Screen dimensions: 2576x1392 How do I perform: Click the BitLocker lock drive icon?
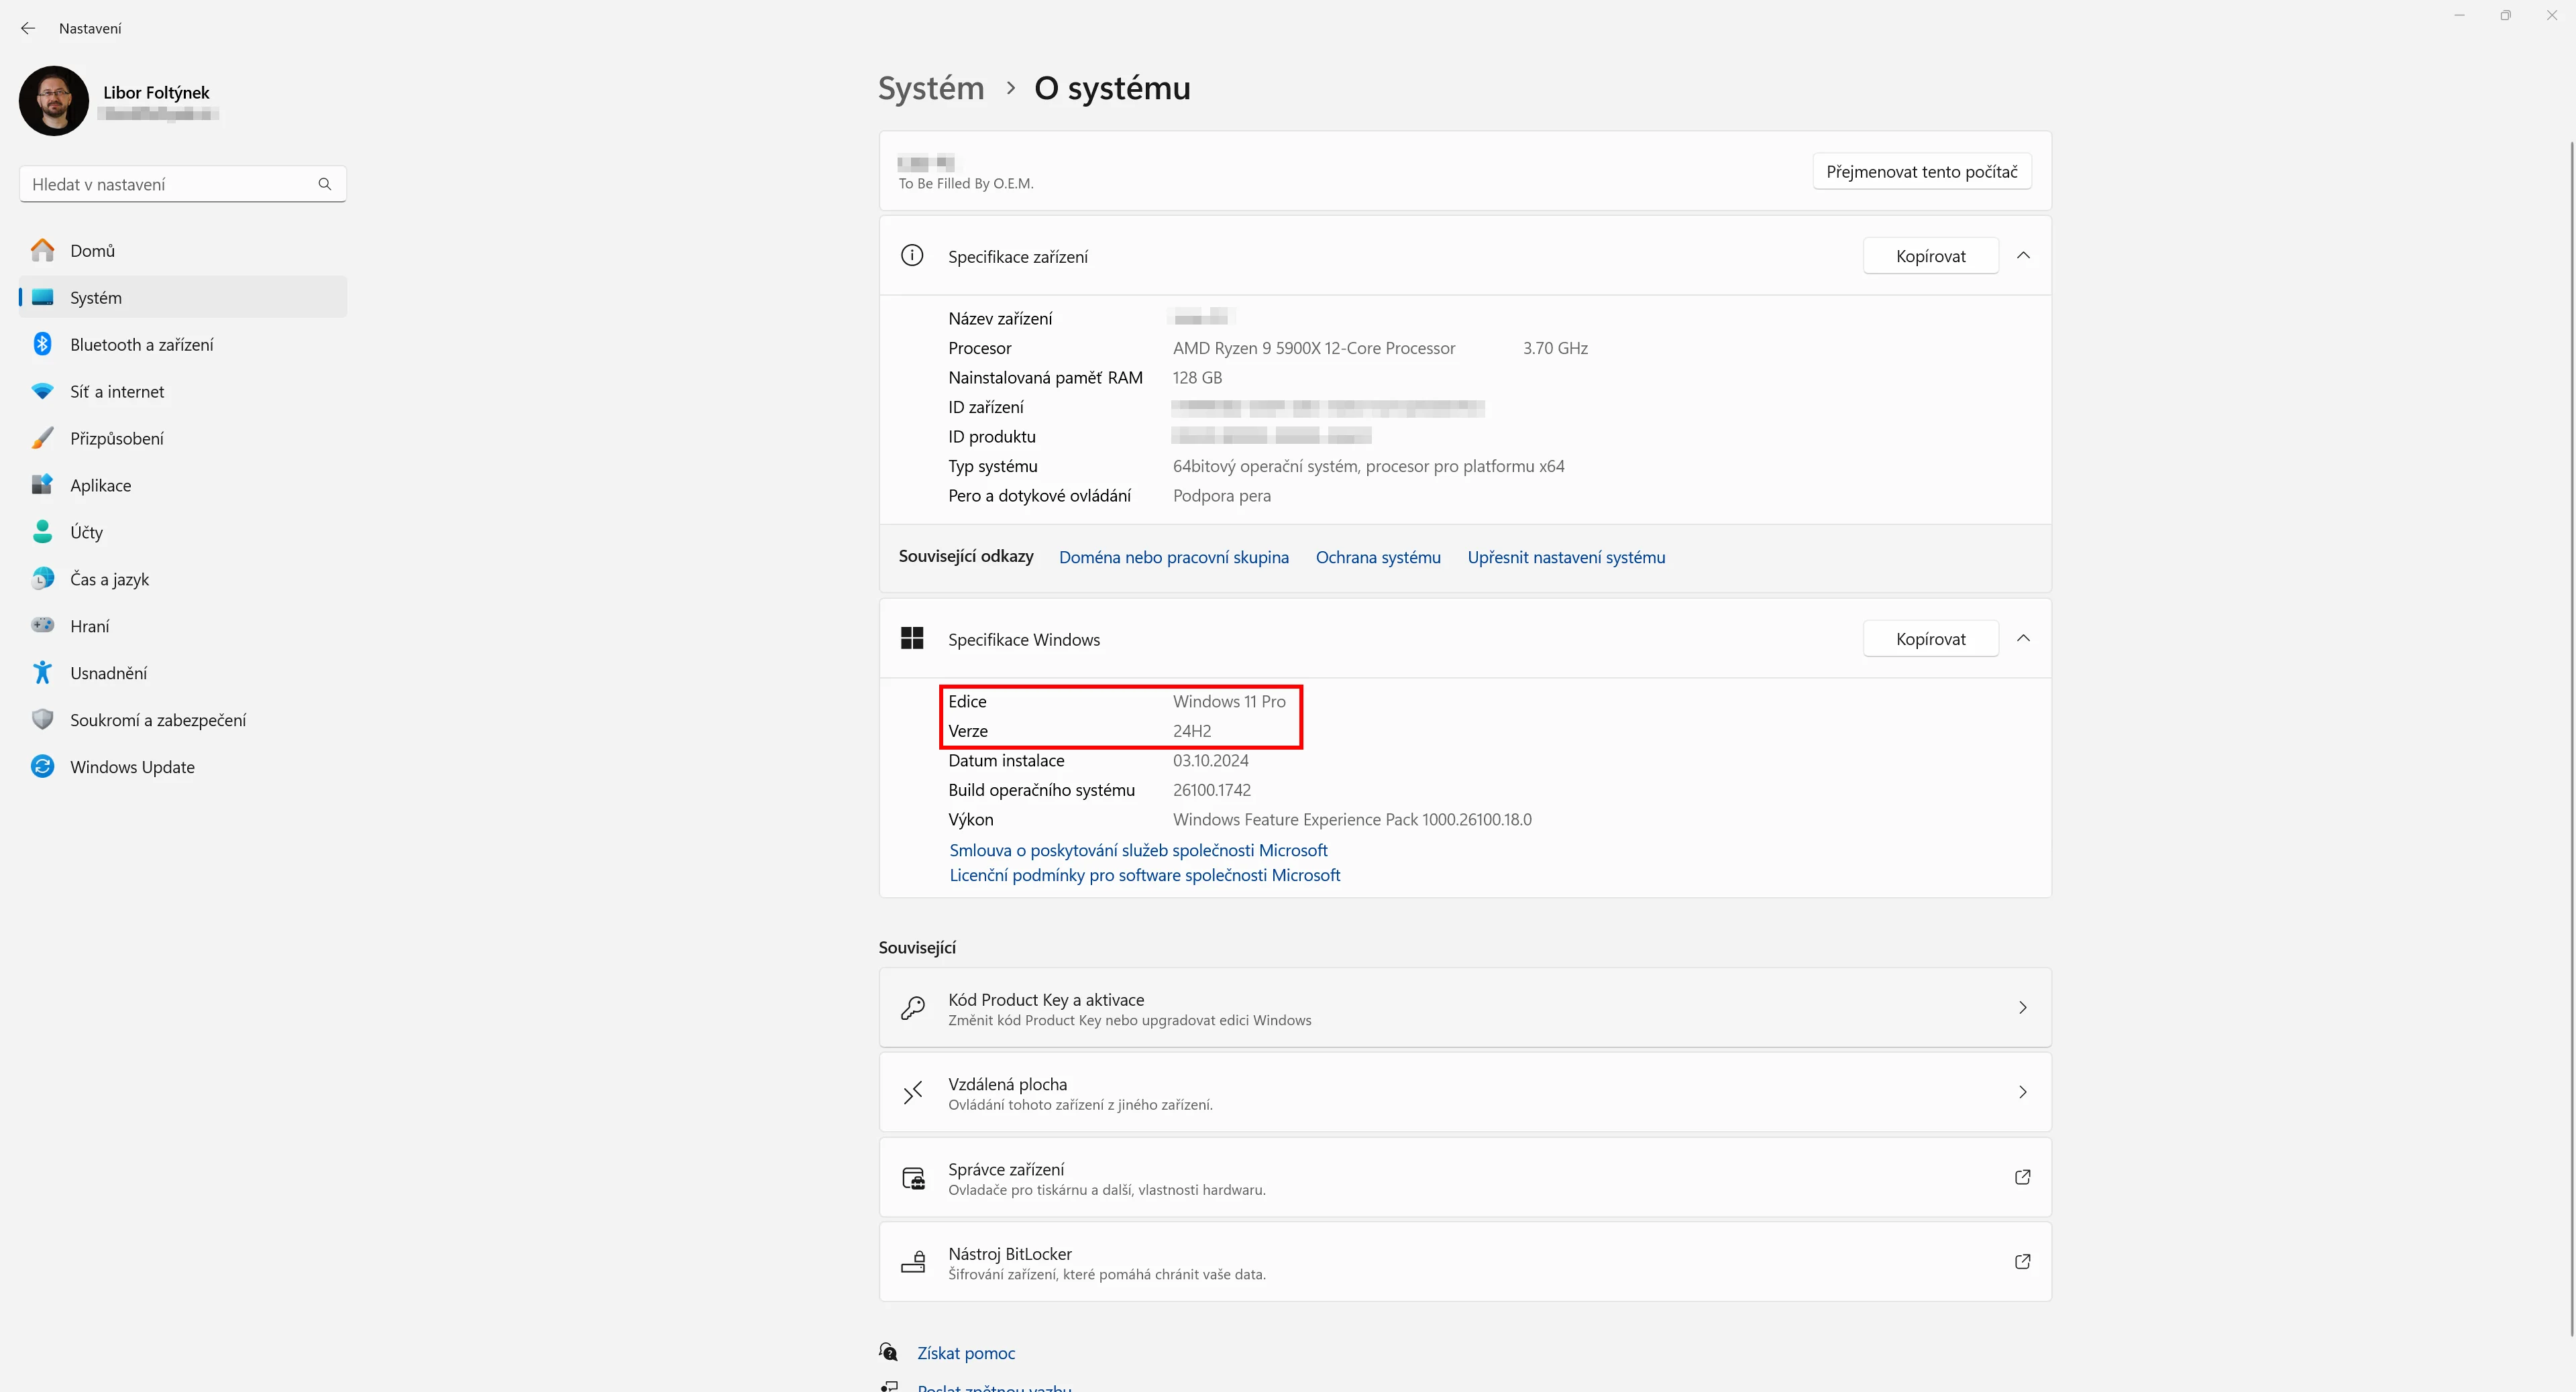913,1262
